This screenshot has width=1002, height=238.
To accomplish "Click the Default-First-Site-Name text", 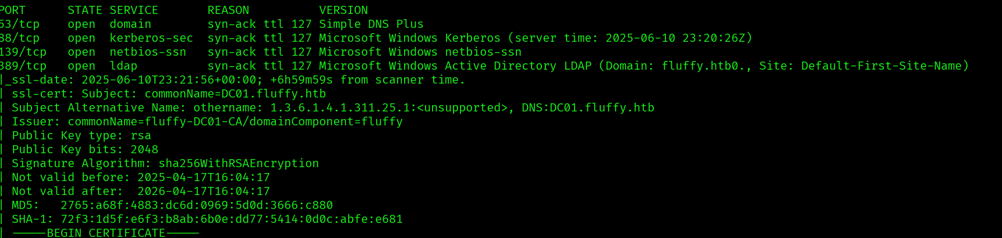I will (x=882, y=66).
